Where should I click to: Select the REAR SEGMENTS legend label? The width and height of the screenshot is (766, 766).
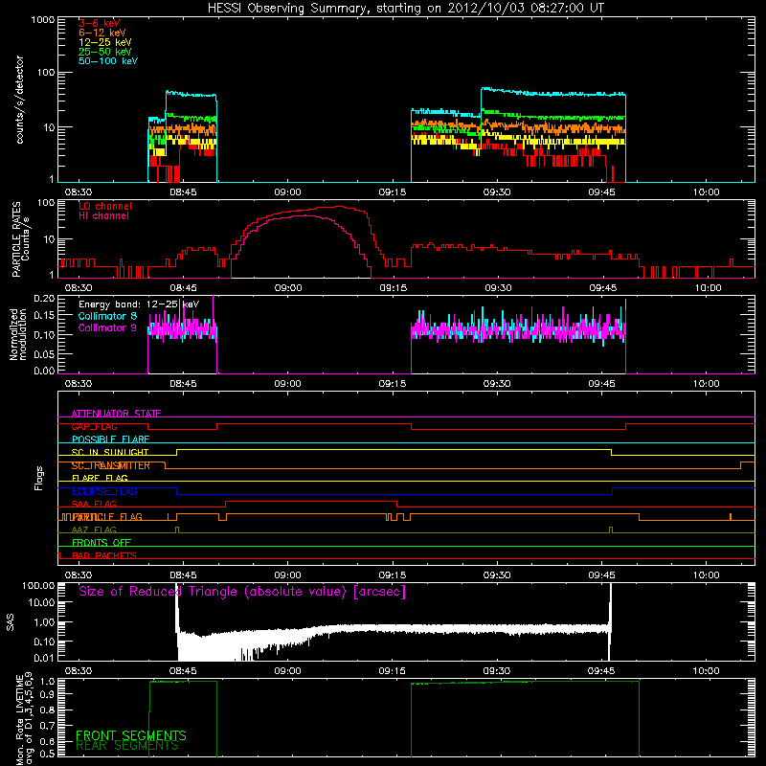pyautogui.click(x=127, y=746)
